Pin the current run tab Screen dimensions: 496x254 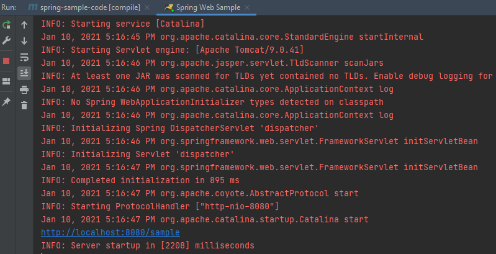[x=7, y=101]
